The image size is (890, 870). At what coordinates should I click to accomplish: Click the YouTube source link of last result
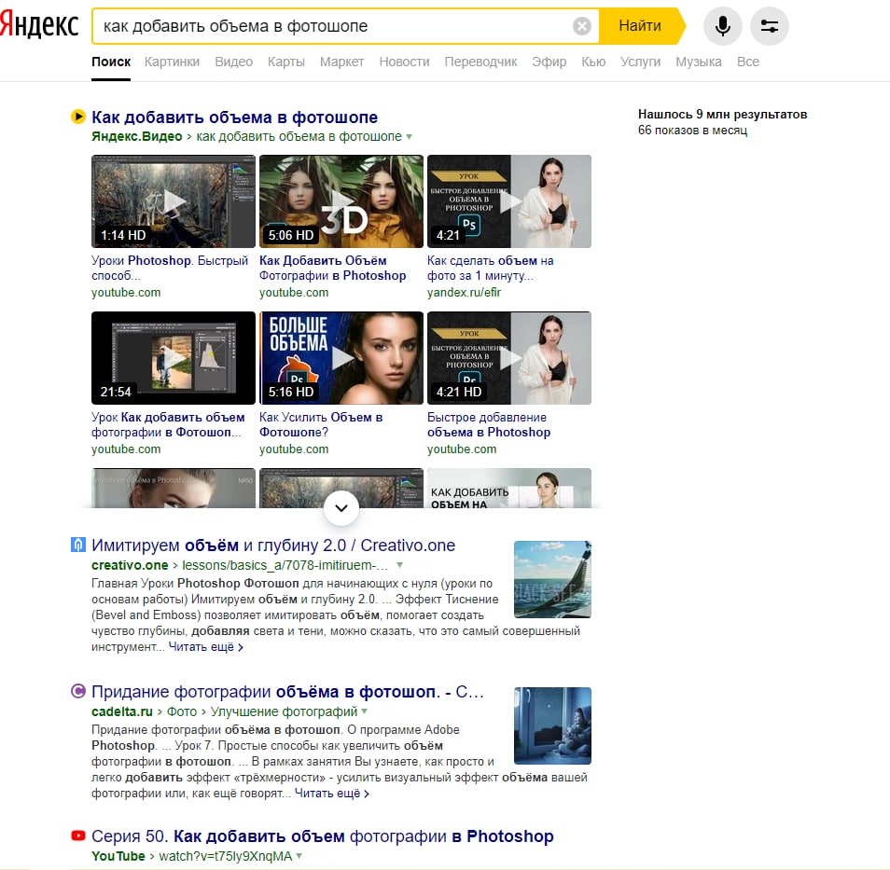118,856
